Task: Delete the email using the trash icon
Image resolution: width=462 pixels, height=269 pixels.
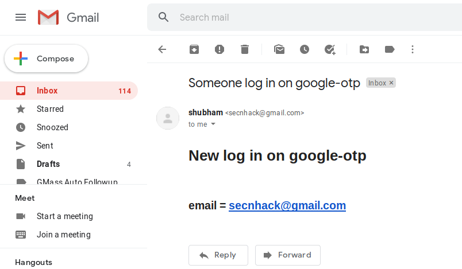Action: tap(245, 49)
